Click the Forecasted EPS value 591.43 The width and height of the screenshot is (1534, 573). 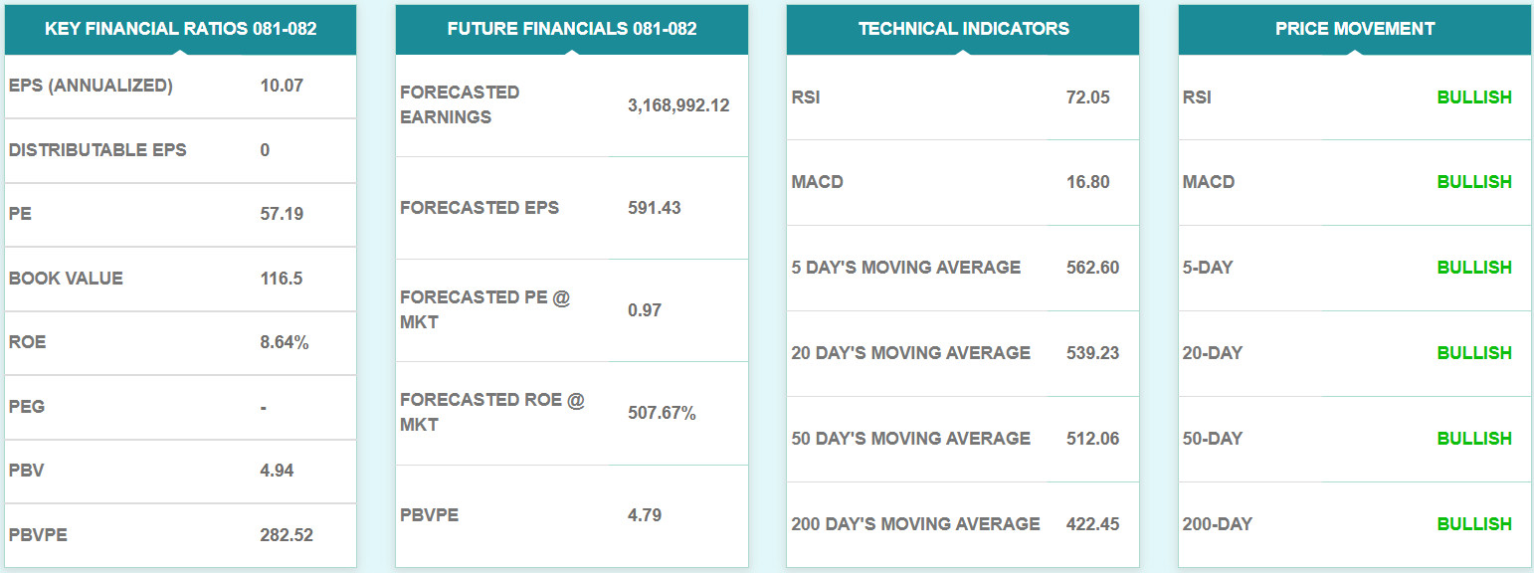click(657, 208)
